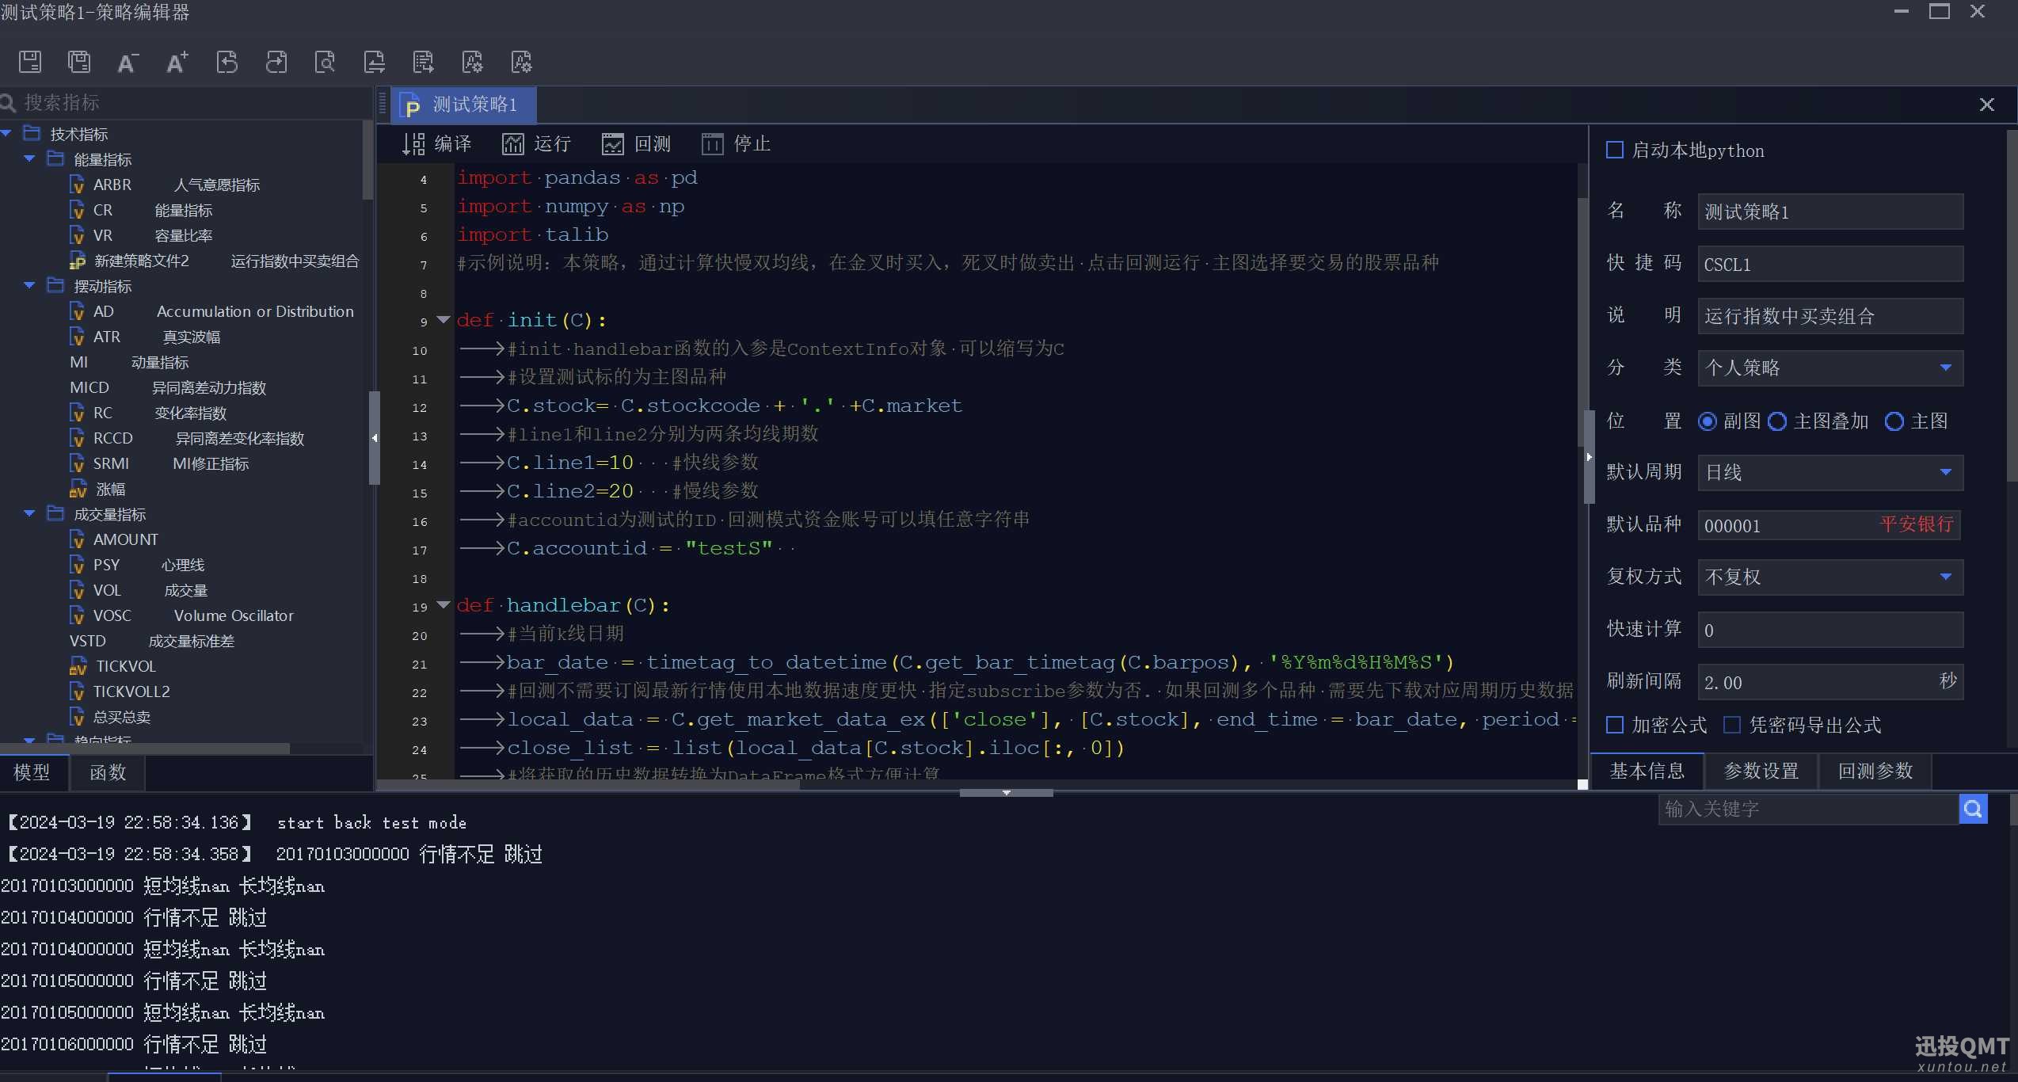This screenshot has height=1082, width=2018.
Task: Collapse the 技术指标 tree folder
Action: 6,134
